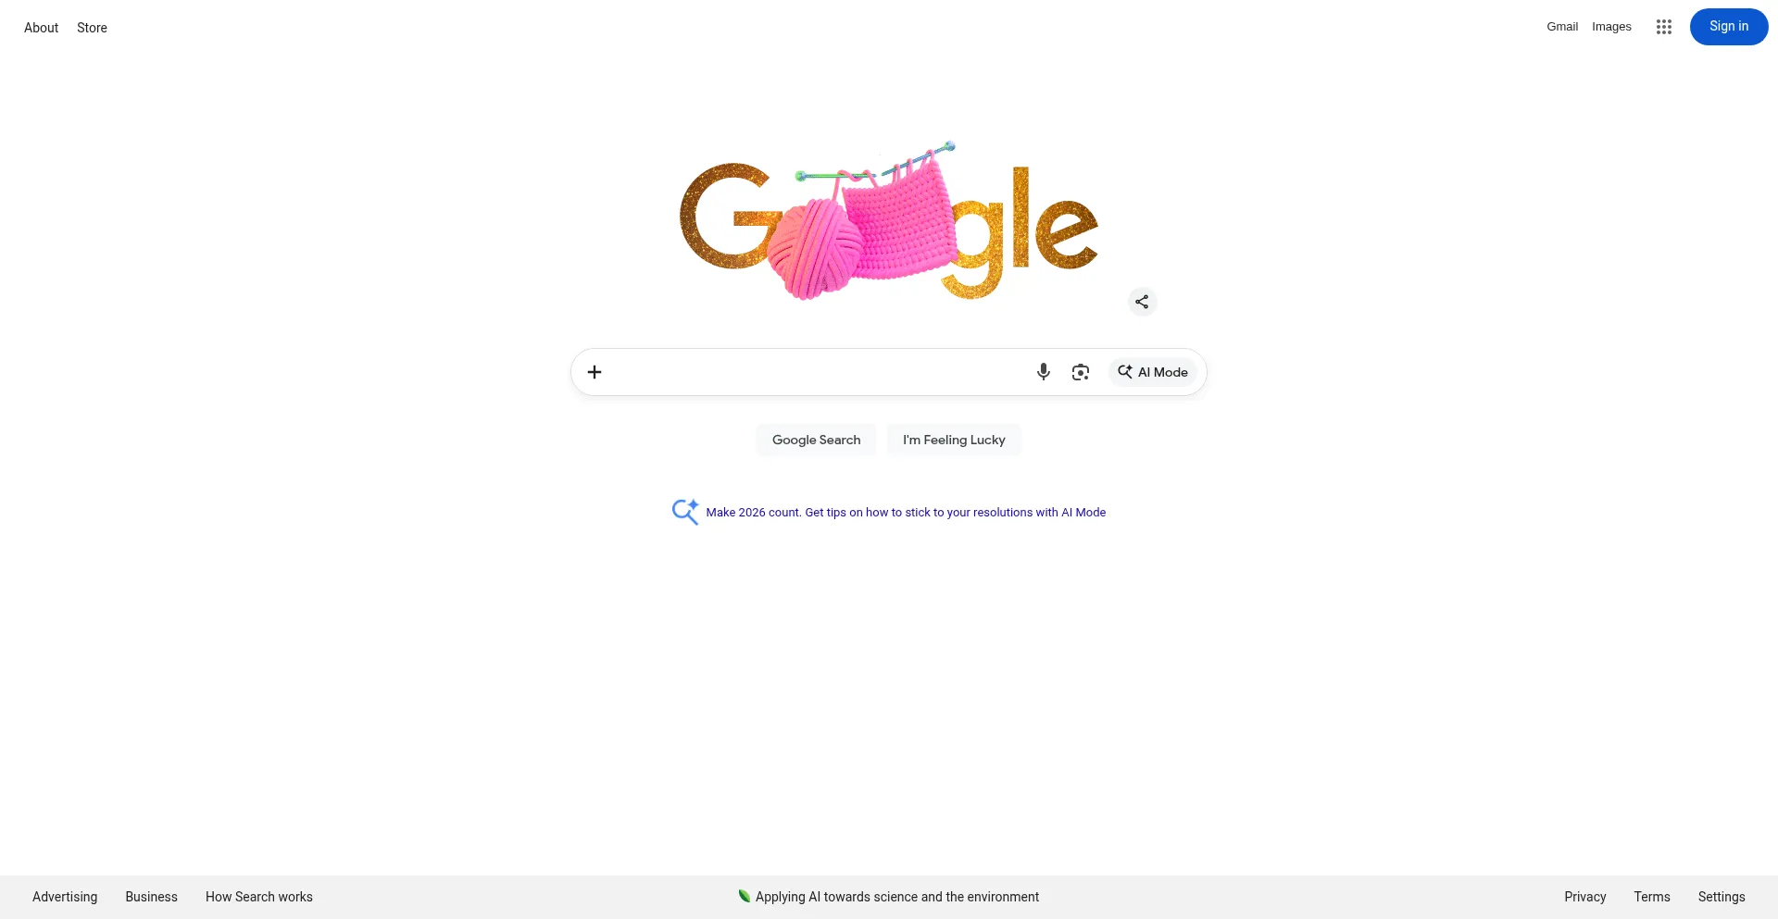Screen dimensions: 1778x919
Task: Click the green leaf icon in footer
Action: coord(744,896)
